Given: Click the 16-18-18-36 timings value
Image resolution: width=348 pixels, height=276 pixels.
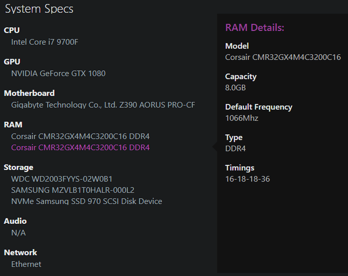Looking at the screenshot, I should [247, 179].
